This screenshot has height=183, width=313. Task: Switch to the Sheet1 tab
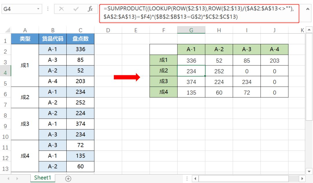coord(43,177)
